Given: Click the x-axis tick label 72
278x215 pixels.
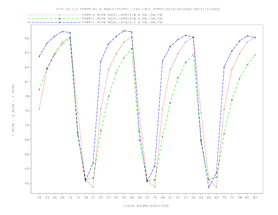Looking at the screenshot, I should point(224,197).
